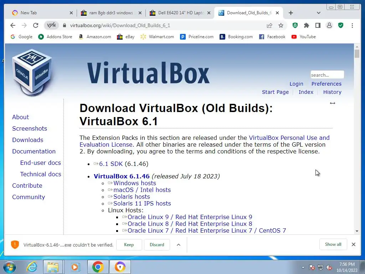Click Show all downloads button
Image resolution: width=365 pixels, height=274 pixels.
333,244
